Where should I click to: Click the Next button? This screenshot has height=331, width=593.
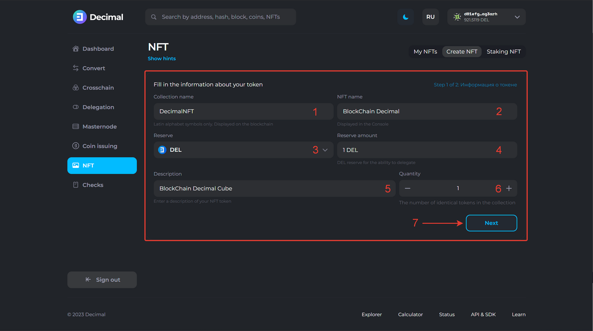click(x=491, y=223)
